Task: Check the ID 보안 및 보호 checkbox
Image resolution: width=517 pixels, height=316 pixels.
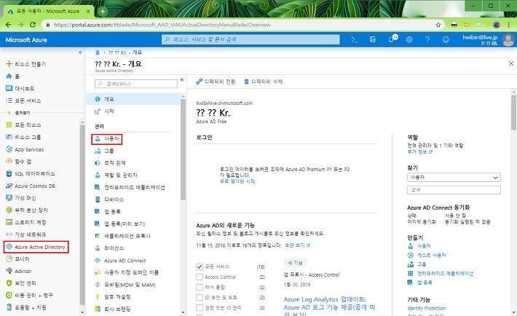Action: 199,297
